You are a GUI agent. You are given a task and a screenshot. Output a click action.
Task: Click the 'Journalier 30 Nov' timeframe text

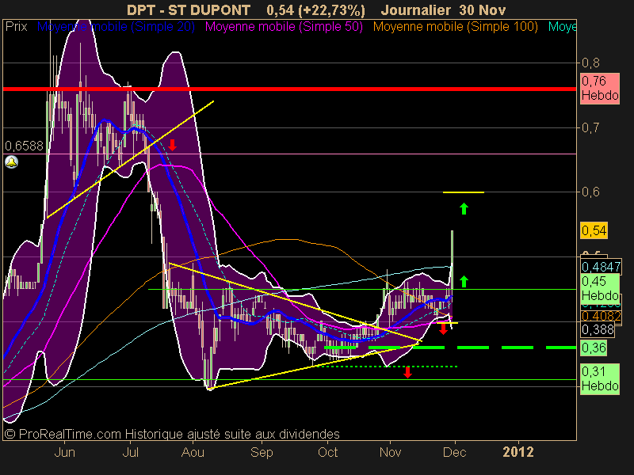click(x=443, y=9)
